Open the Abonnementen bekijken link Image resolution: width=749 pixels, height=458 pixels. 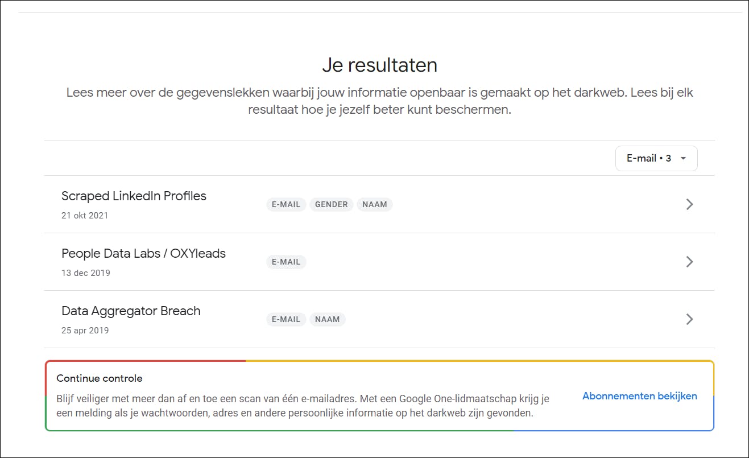(x=639, y=396)
